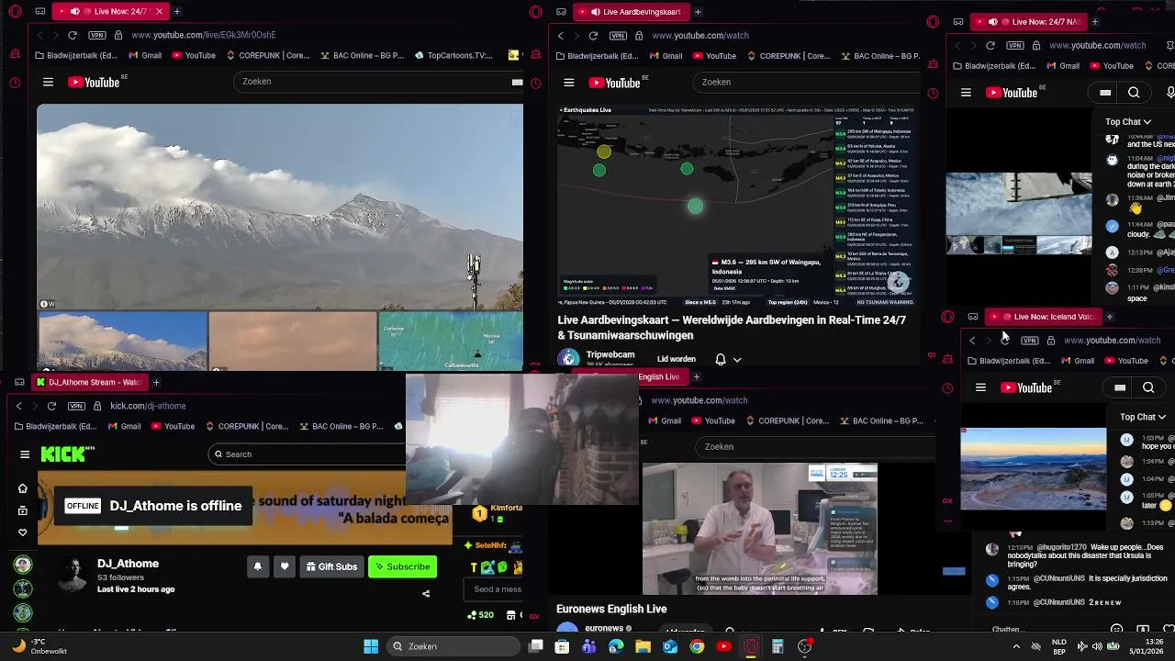Image resolution: width=1175 pixels, height=661 pixels.
Task: Select the English Live tab
Action: click(x=658, y=376)
